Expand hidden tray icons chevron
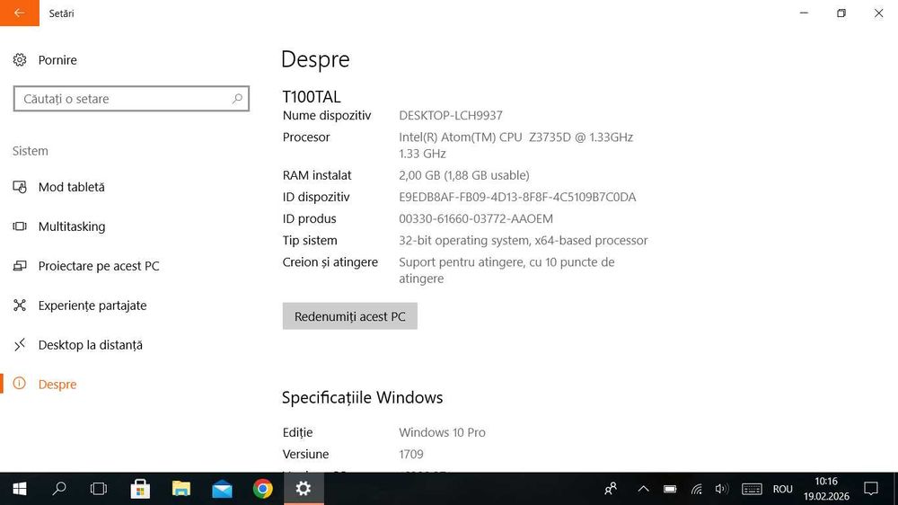This screenshot has height=505, width=898. pyautogui.click(x=643, y=489)
